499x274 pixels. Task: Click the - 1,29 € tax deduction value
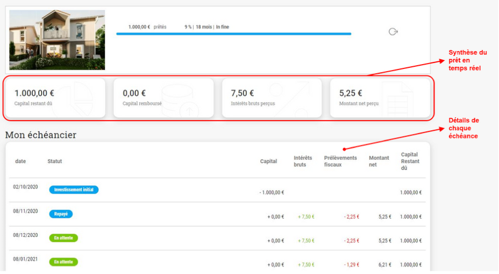click(x=352, y=265)
